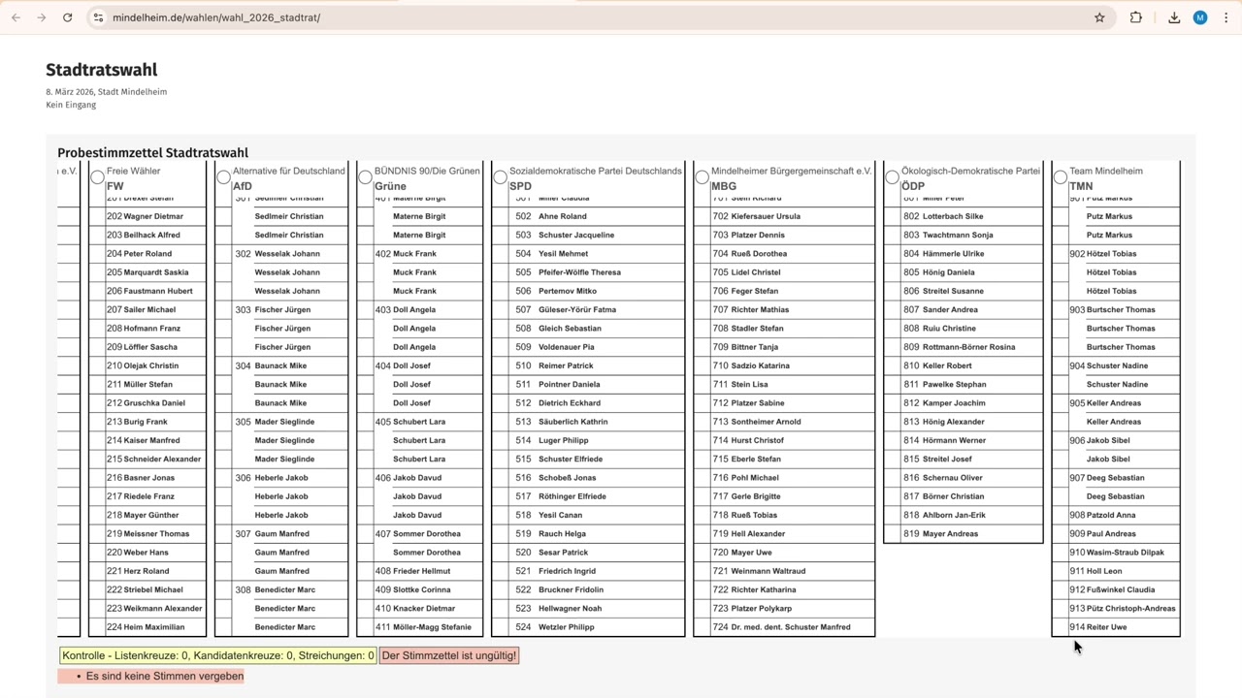This screenshot has width=1242, height=698.
Task: Click vote box for 302 Wesselak Johann
Action: (223, 254)
